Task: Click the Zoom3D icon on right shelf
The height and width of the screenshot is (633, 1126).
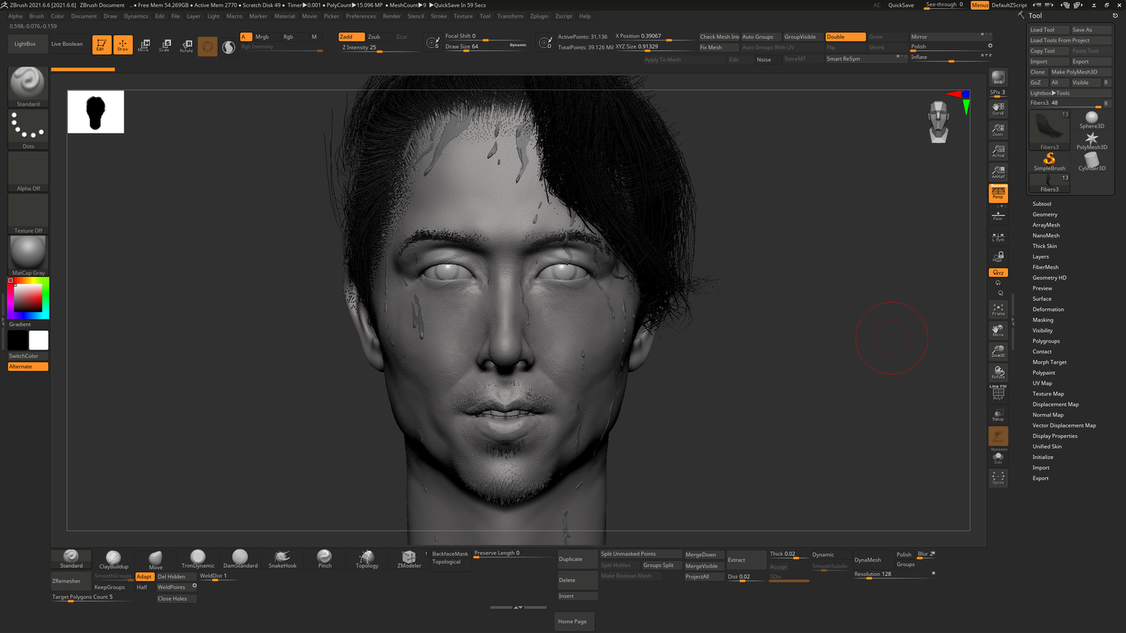Action: (x=998, y=351)
